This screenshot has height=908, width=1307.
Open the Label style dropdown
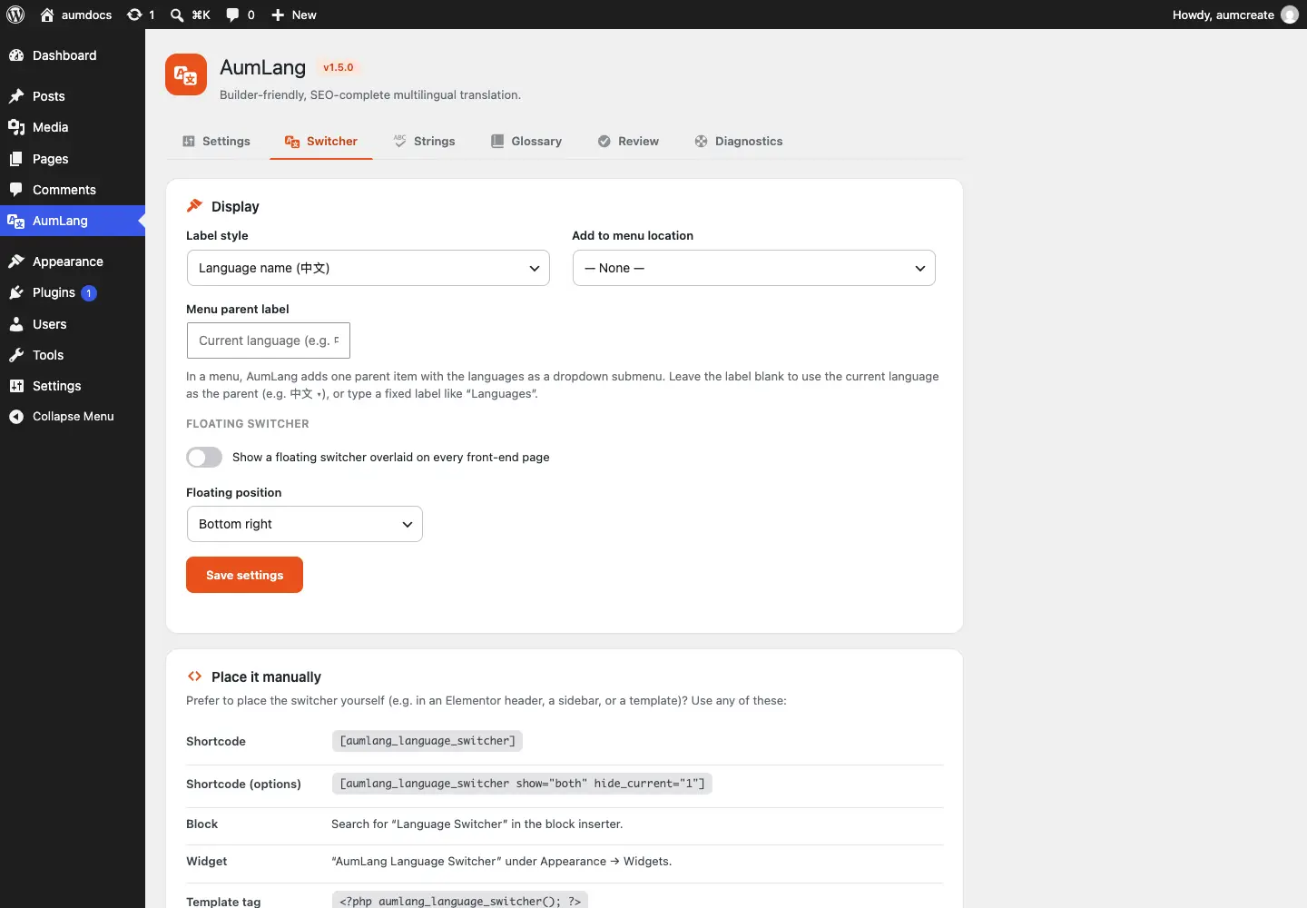pyautogui.click(x=368, y=268)
